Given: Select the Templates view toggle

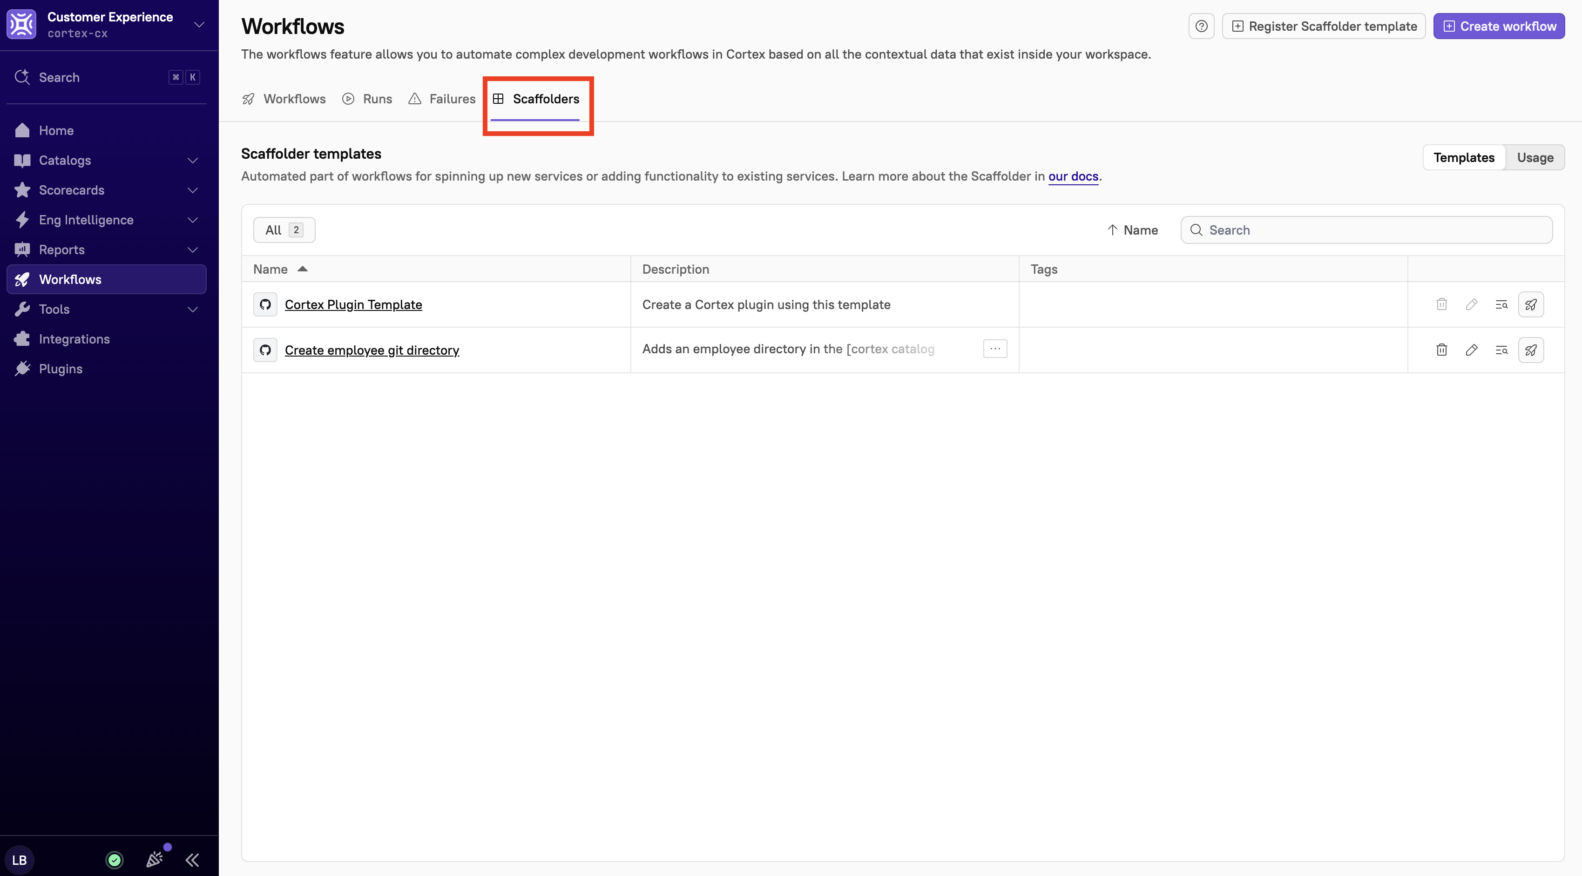Looking at the screenshot, I should [1464, 158].
